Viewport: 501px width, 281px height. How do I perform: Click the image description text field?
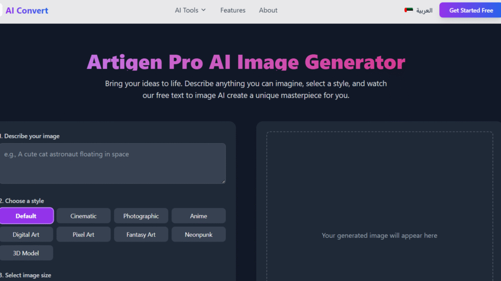(x=112, y=163)
